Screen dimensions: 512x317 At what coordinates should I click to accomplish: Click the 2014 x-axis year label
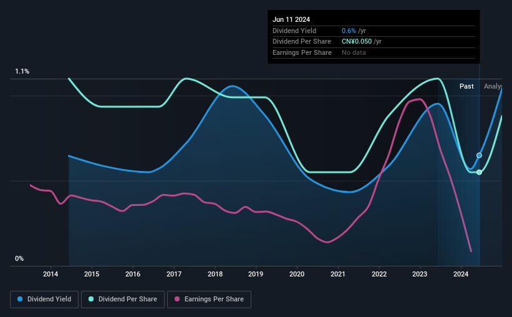pos(51,274)
